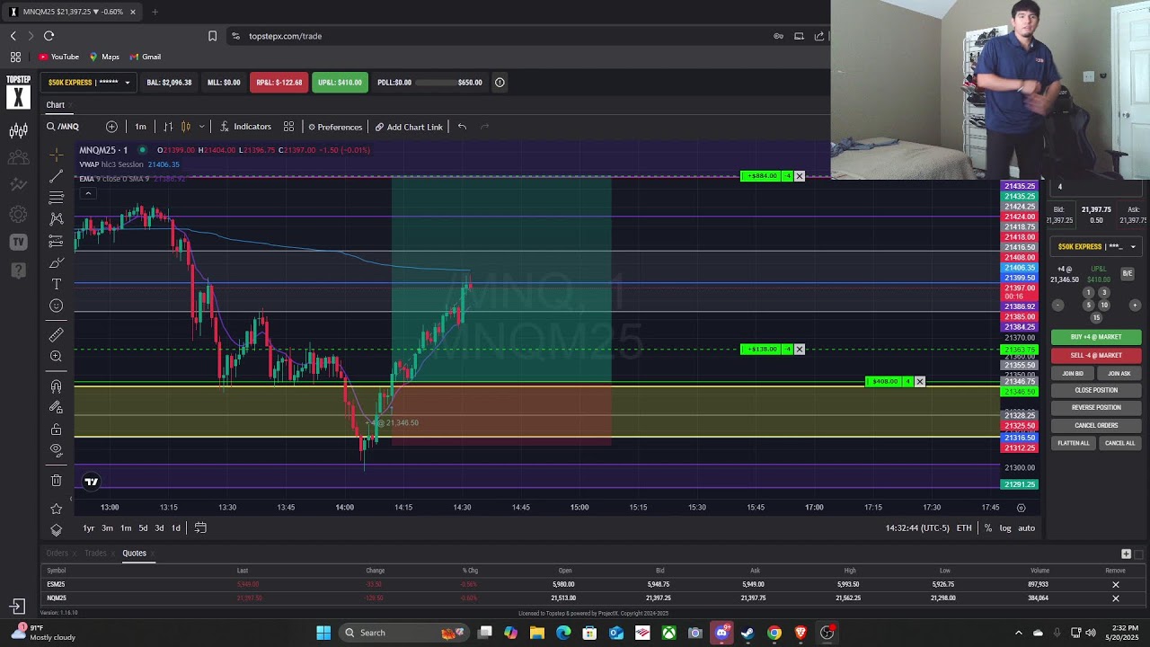Switch to the Quotes tab

click(x=134, y=553)
